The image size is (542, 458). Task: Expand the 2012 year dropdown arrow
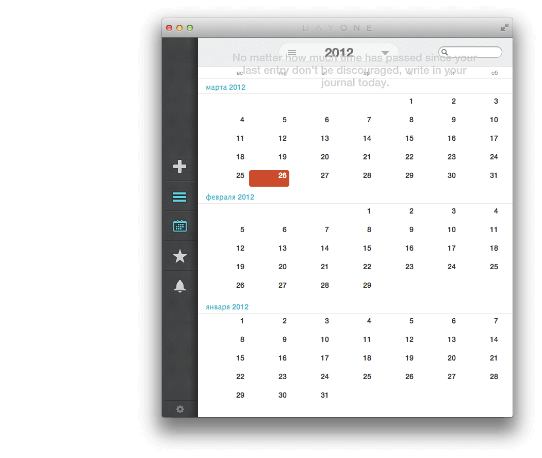pyautogui.click(x=385, y=53)
